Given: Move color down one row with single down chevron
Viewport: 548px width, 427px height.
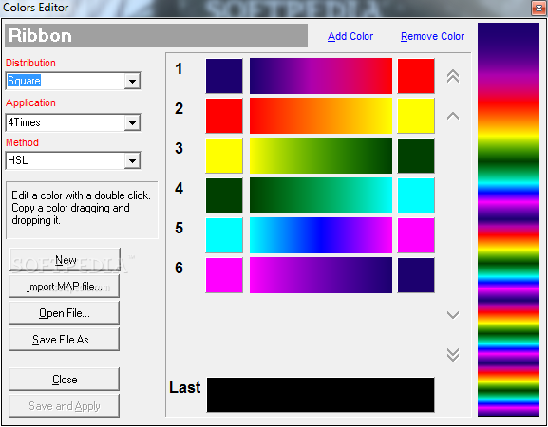Looking at the screenshot, I should click(x=453, y=315).
